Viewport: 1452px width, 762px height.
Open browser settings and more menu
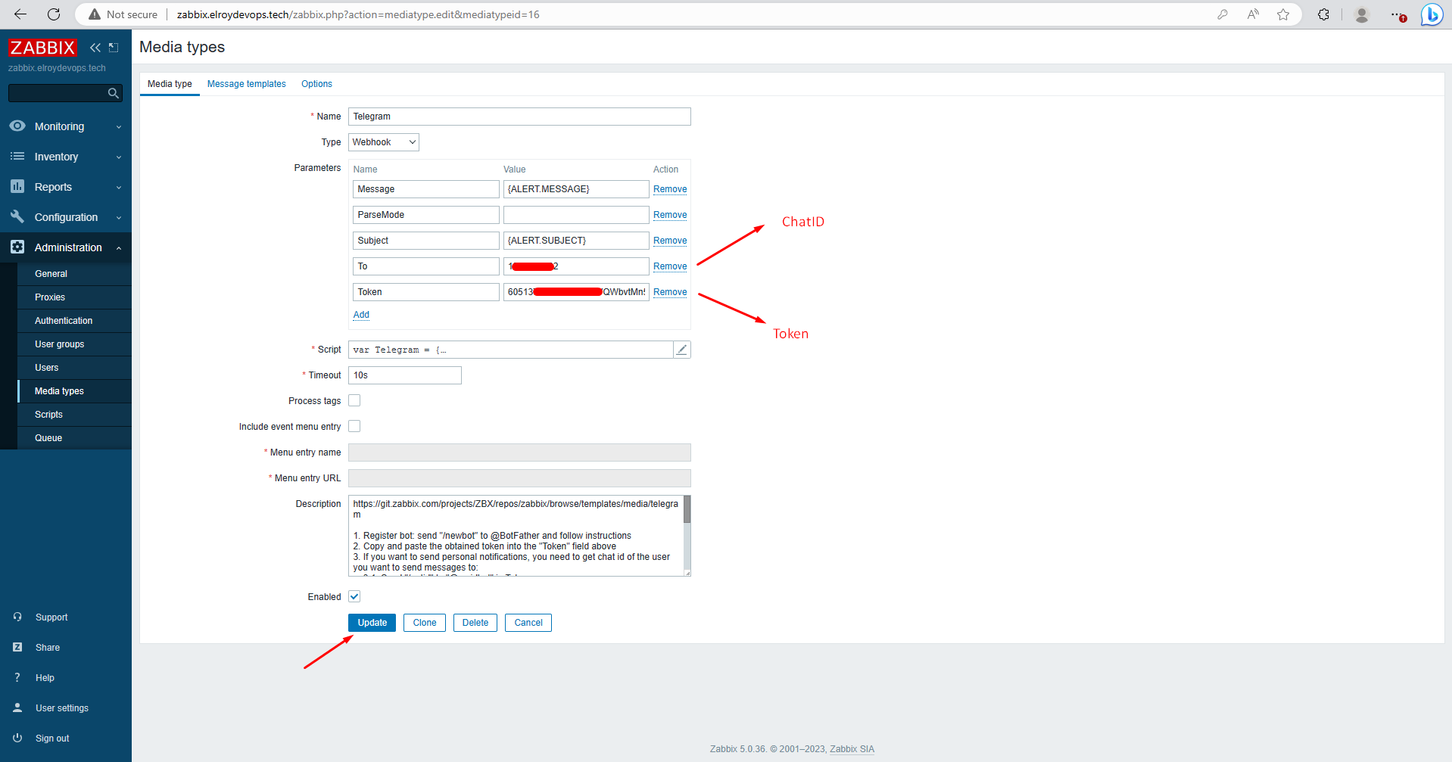[x=1397, y=14]
